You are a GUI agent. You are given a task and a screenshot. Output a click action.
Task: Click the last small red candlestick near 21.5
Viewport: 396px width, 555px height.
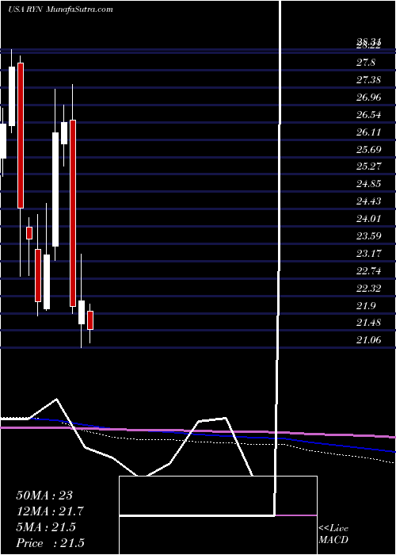coord(90,320)
